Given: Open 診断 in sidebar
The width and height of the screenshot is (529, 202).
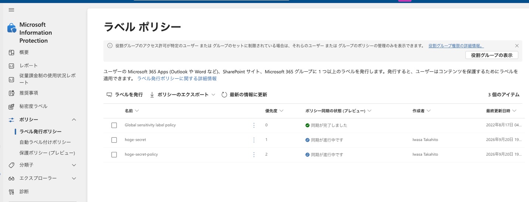Looking at the screenshot, I should (x=24, y=192).
